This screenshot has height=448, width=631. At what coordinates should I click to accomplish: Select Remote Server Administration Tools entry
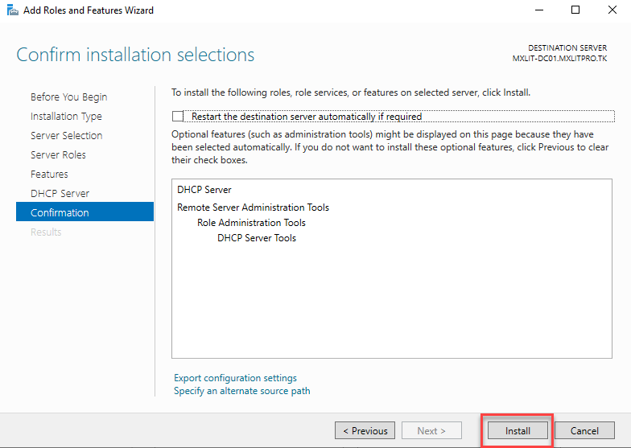tap(253, 208)
